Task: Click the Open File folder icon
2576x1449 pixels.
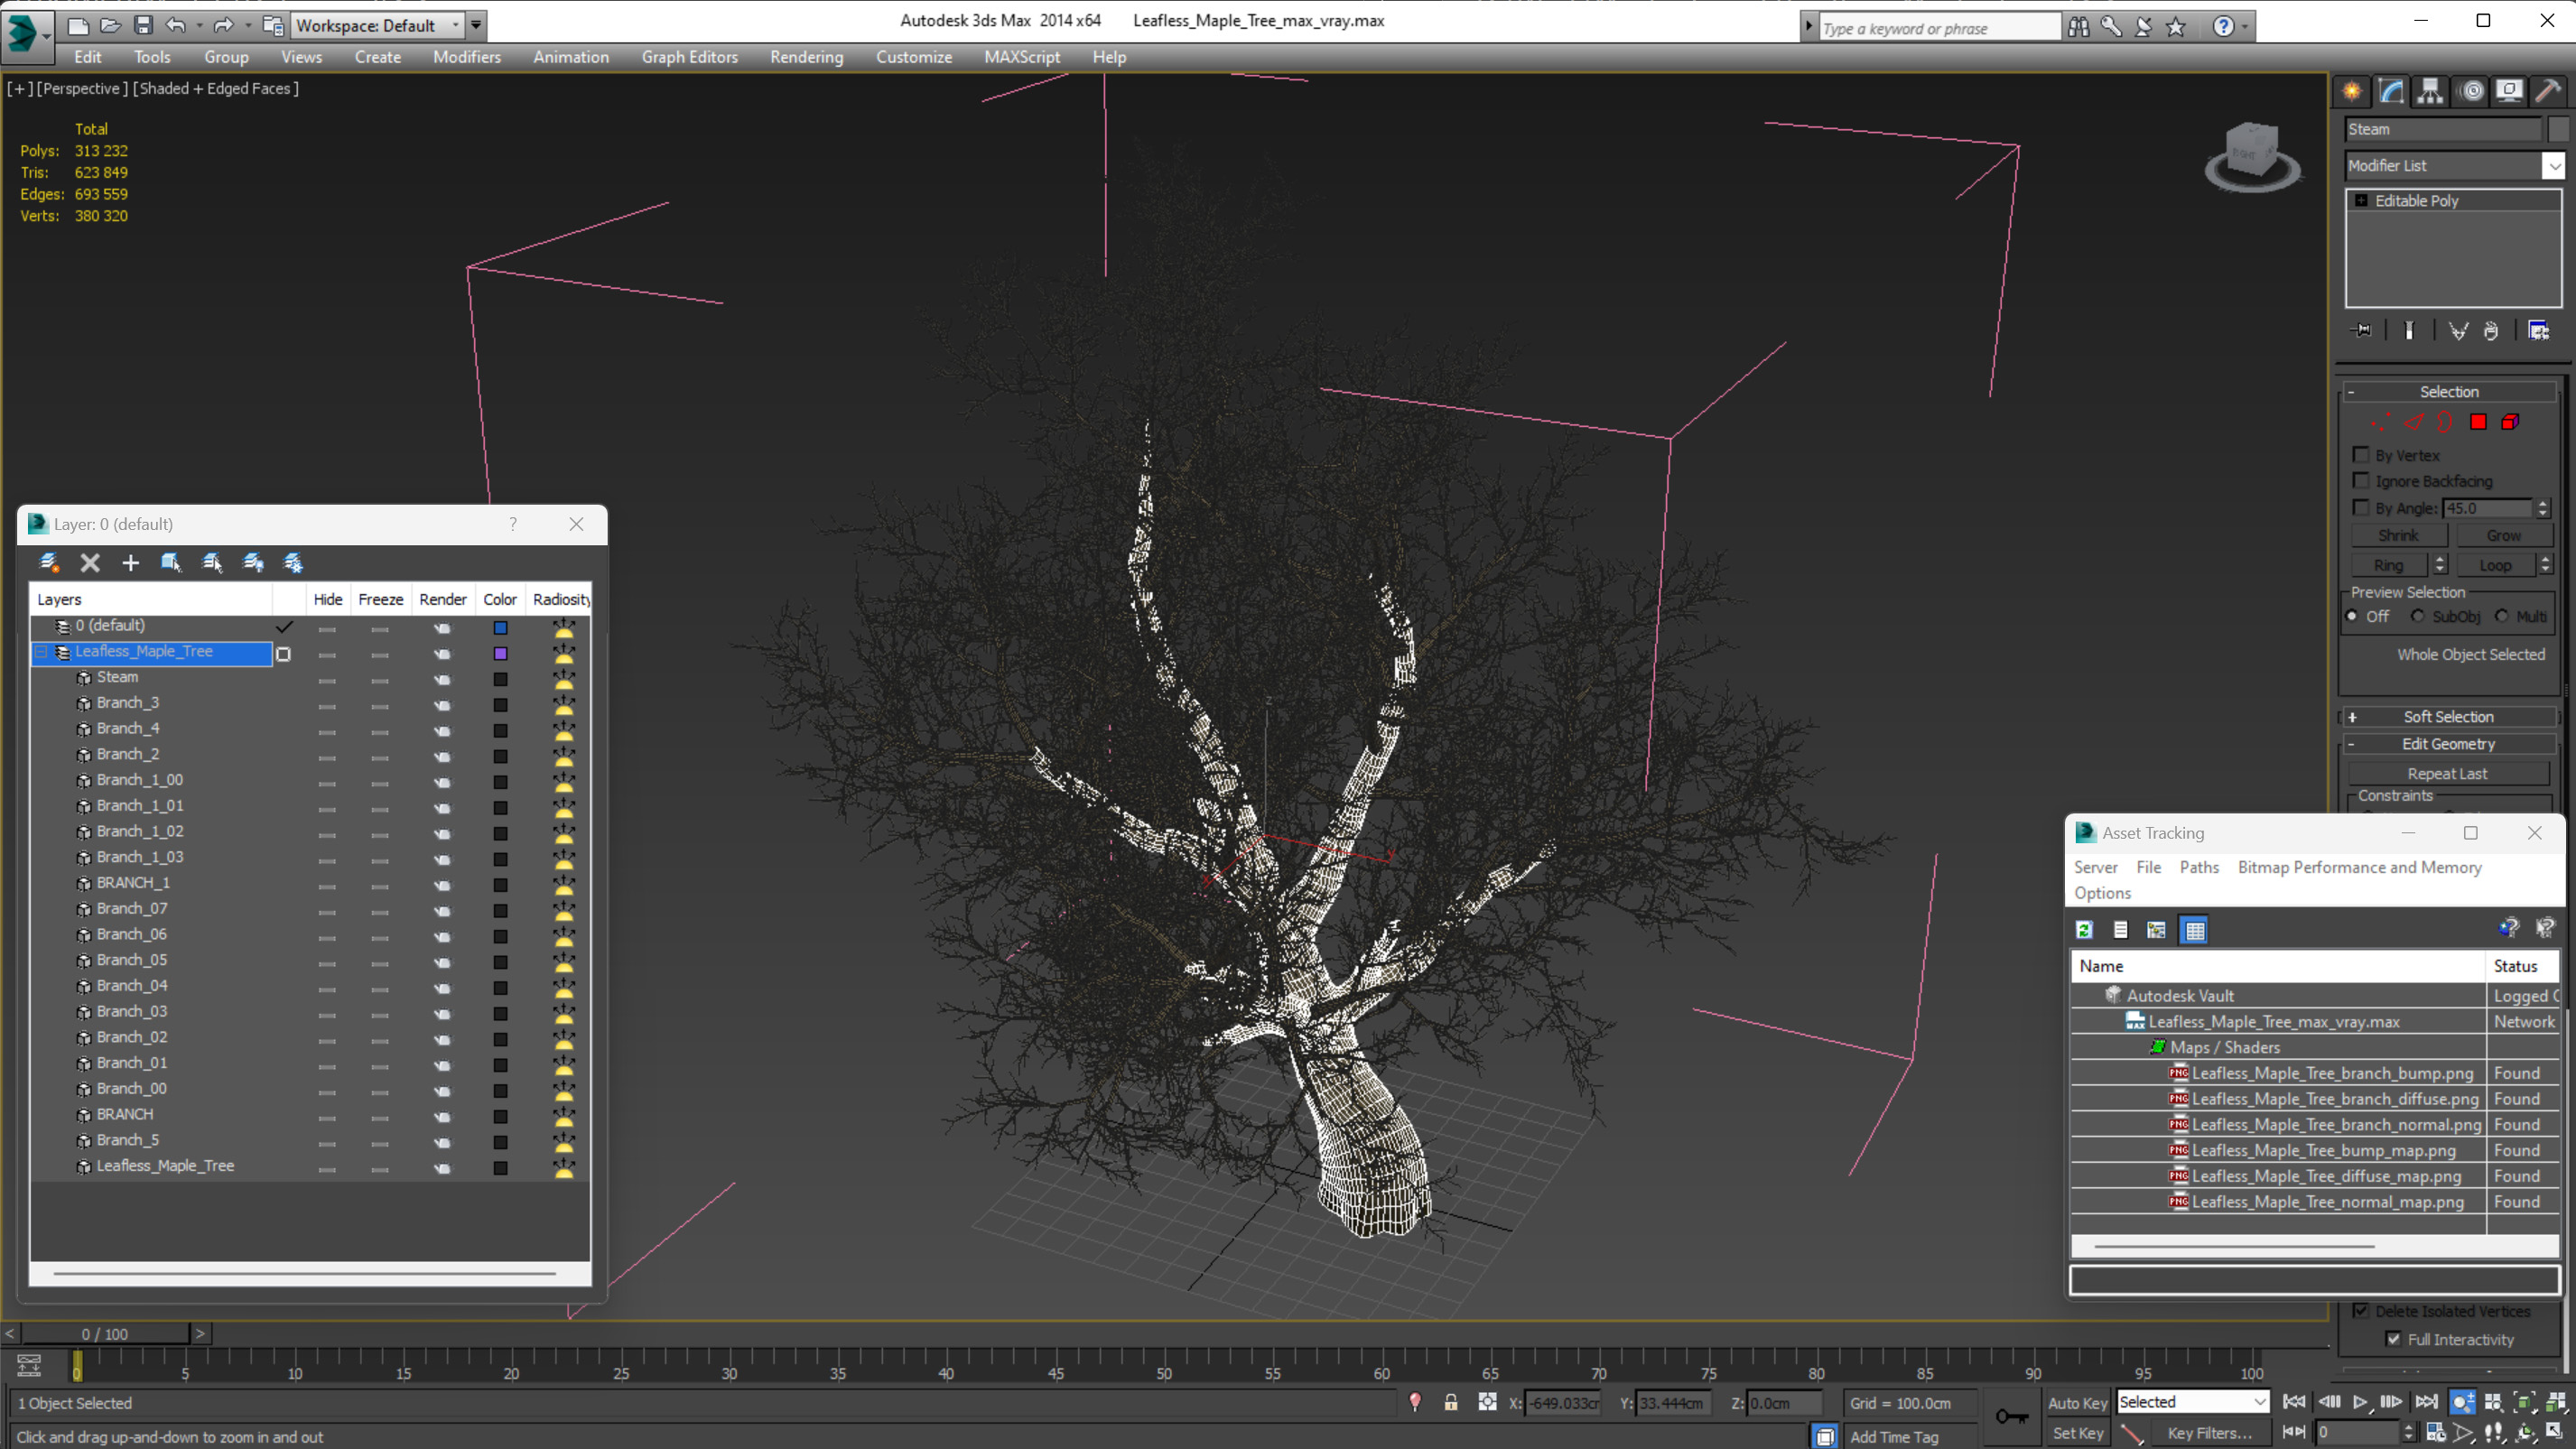Action: click(x=110, y=25)
